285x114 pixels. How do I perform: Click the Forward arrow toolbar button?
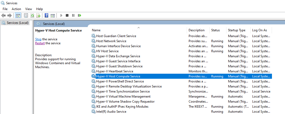pyautogui.click(x=9, y=15)
